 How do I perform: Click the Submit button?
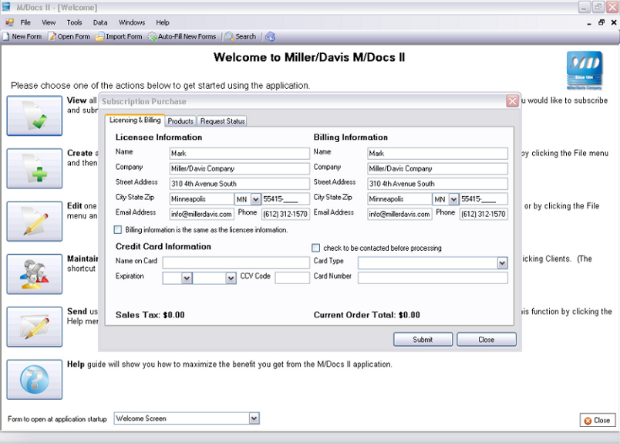423,340
